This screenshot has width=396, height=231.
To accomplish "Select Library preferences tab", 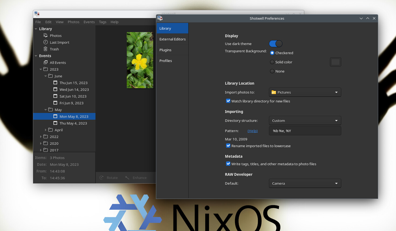I will point(172,28).
